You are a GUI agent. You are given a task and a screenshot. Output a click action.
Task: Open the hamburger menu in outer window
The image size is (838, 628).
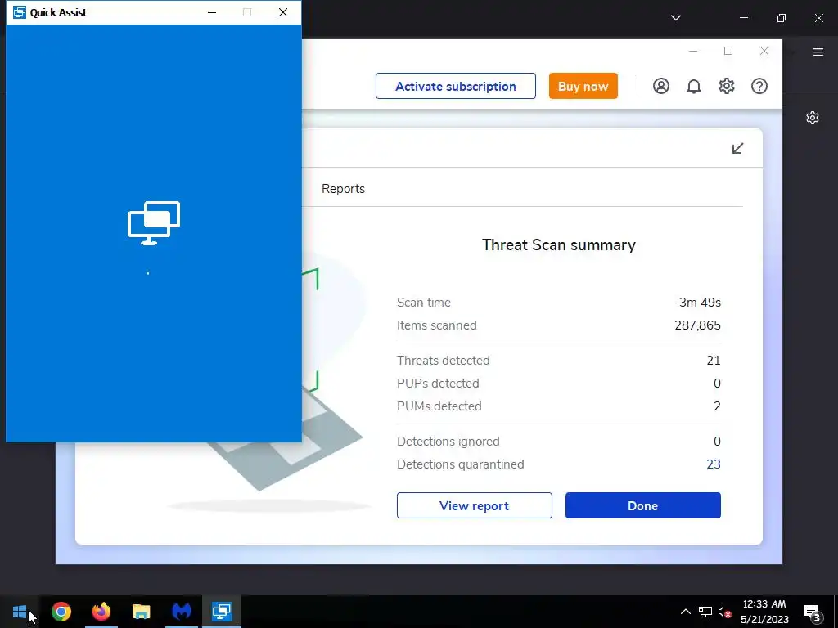[x=818, y=52]
